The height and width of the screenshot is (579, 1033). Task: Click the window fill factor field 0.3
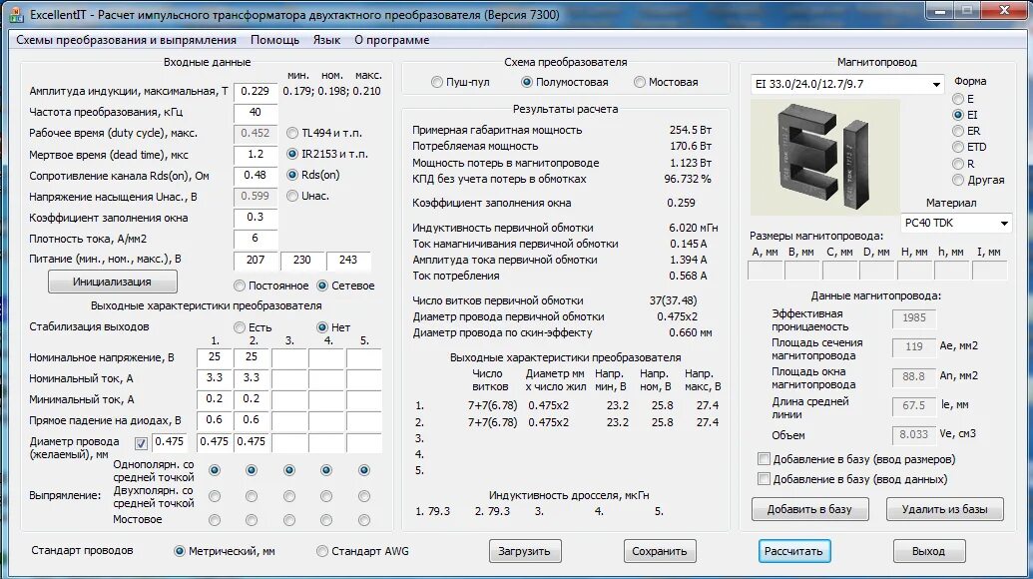(256, 218)
